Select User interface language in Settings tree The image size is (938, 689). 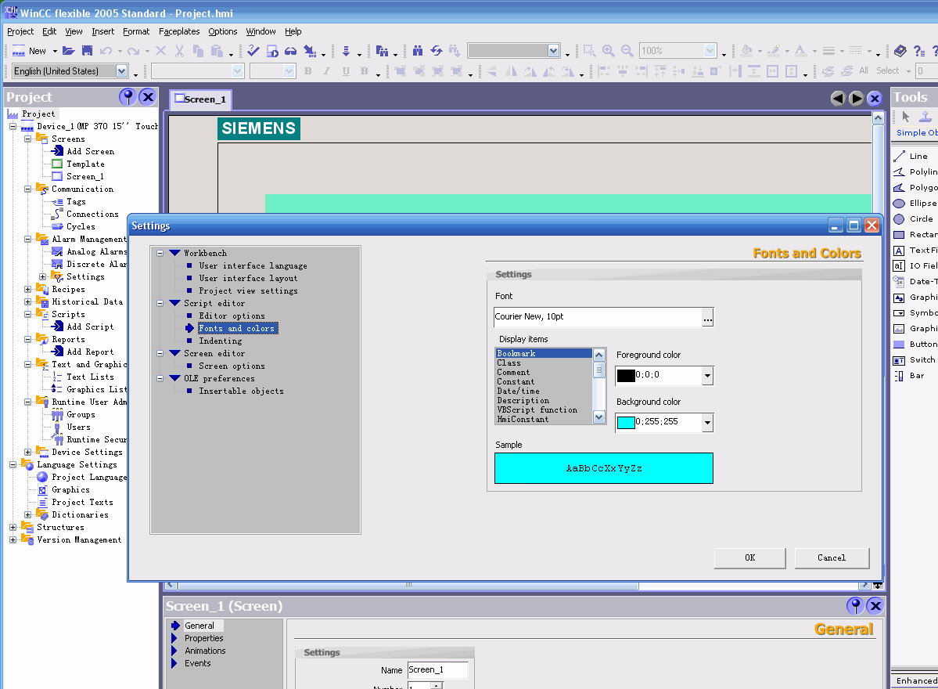pyautogui.click(x=253, y=265)
